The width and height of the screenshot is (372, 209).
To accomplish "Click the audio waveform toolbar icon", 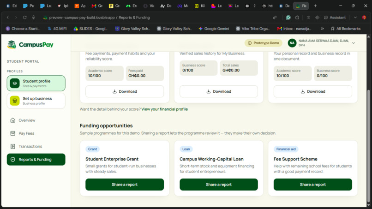I will click(317, 18).
